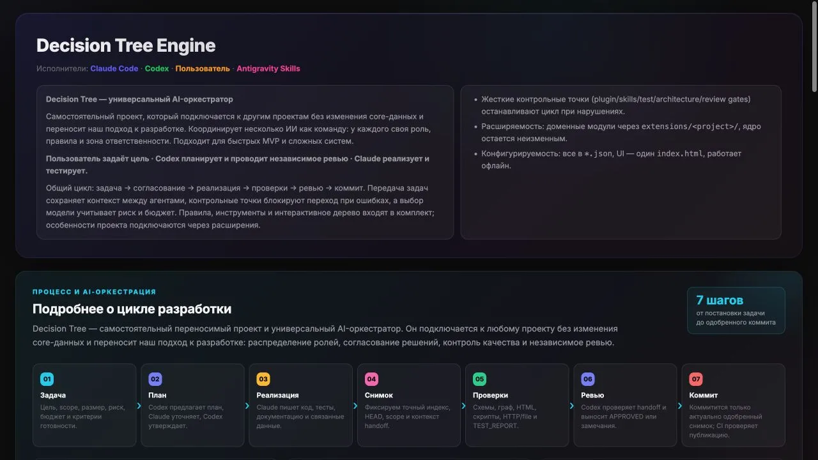Select the Задача step card title

(x=53, y=395)
